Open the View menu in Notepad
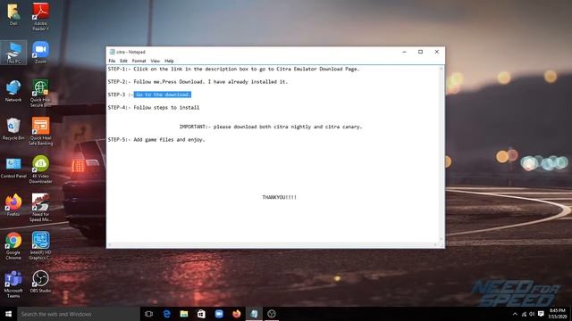572x321 pixels. click(156, 61)
